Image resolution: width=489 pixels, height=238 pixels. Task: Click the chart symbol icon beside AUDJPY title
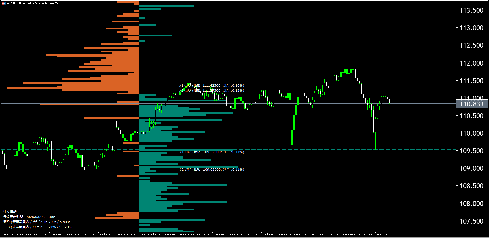click(x=4, y=3)
